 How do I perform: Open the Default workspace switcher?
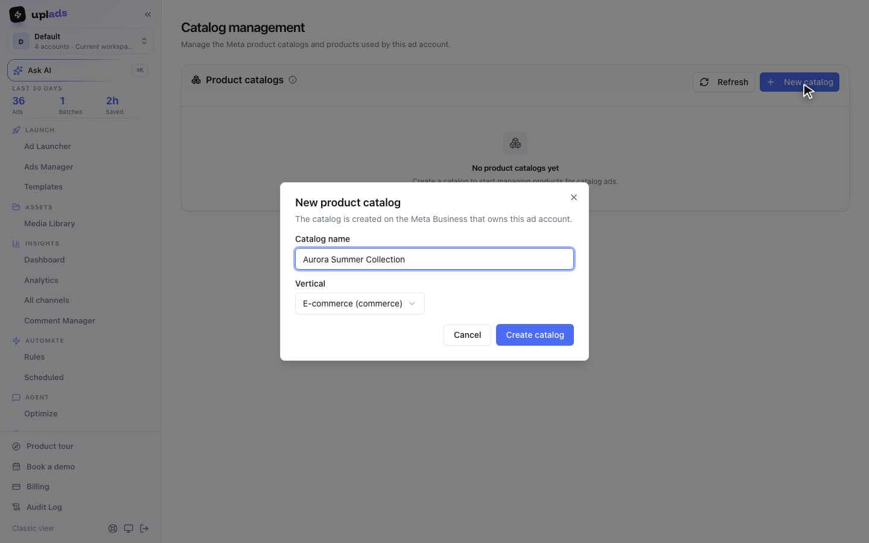[81, 41]
